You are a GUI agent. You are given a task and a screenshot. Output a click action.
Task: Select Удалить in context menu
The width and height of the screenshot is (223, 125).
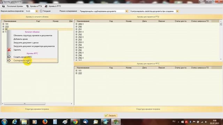(x=17, y=50)
